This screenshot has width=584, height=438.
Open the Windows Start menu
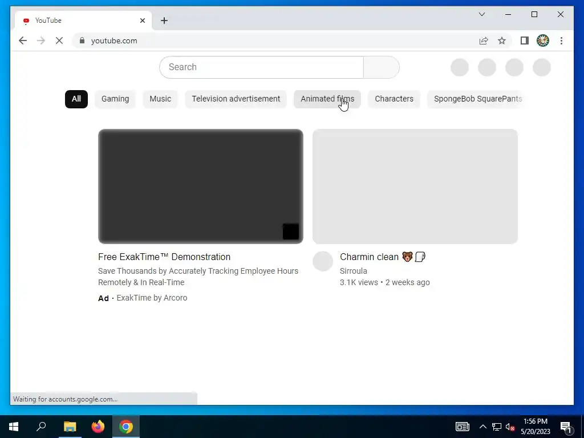(x=14, y=427)
